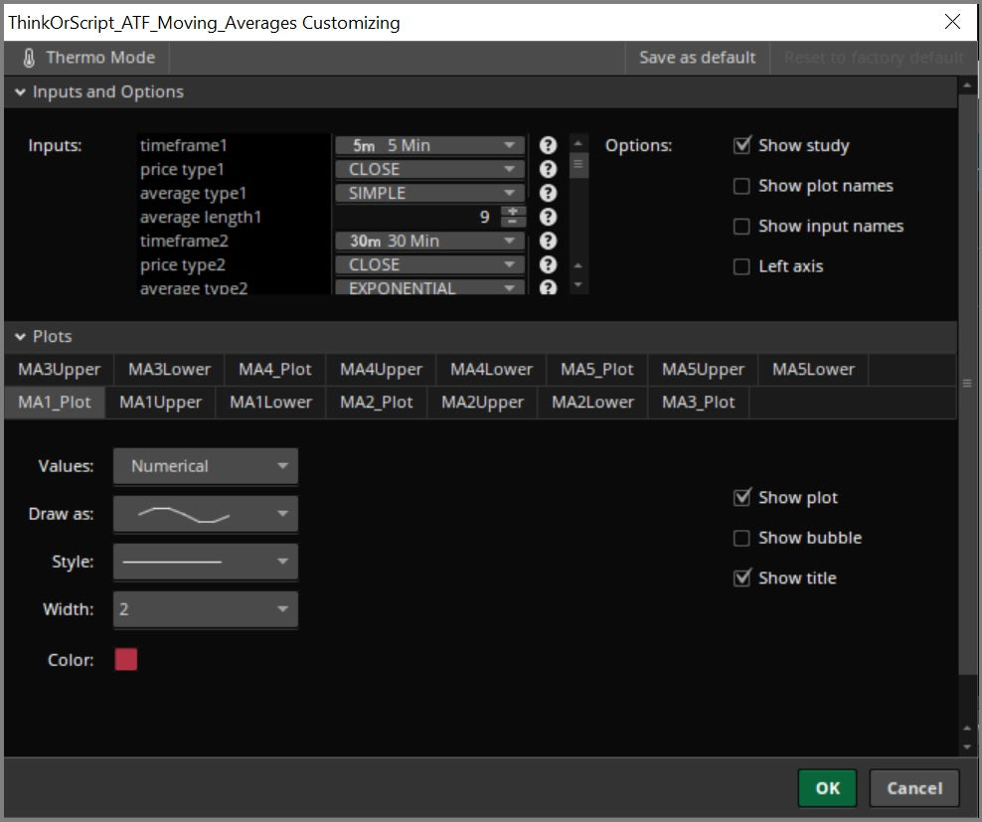Open the timeframe1 5 Min dropdown
Viewport: 982px width, 822px height.
pos(429,145)
